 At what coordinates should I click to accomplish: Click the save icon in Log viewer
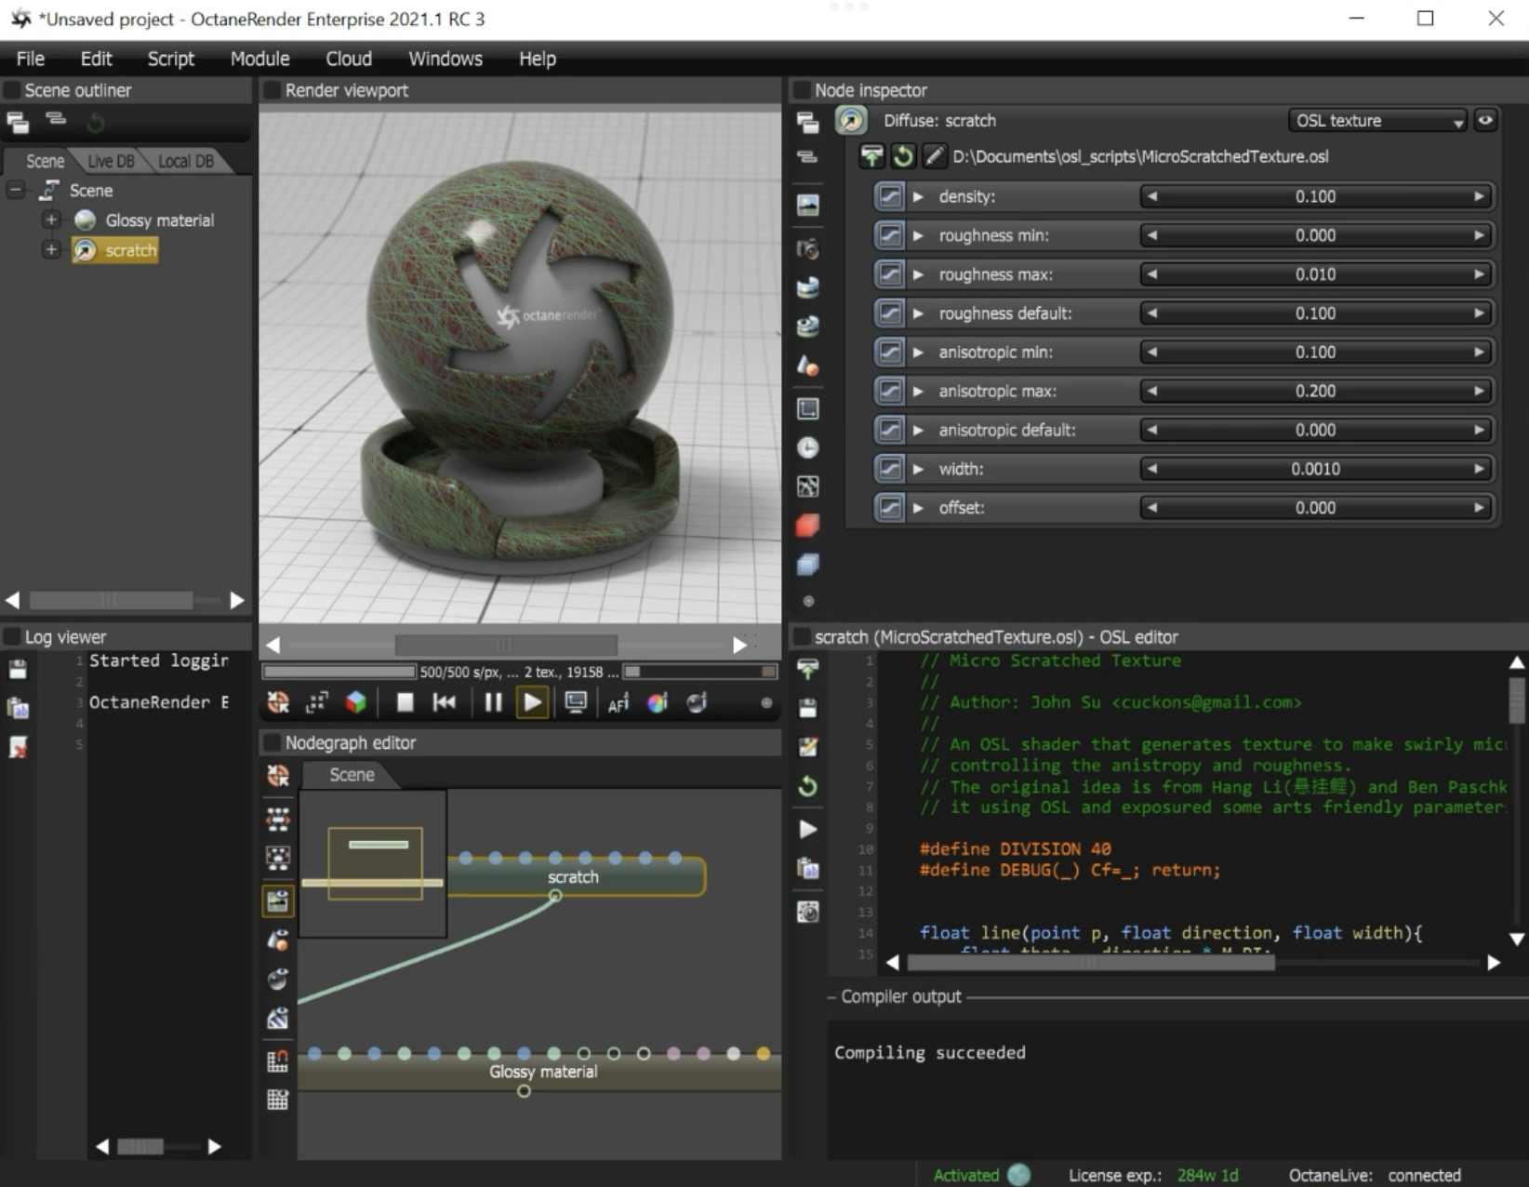pos(18,669)
